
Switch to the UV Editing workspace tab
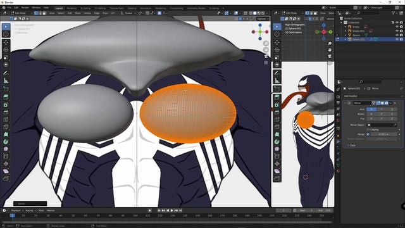[100, 8]
